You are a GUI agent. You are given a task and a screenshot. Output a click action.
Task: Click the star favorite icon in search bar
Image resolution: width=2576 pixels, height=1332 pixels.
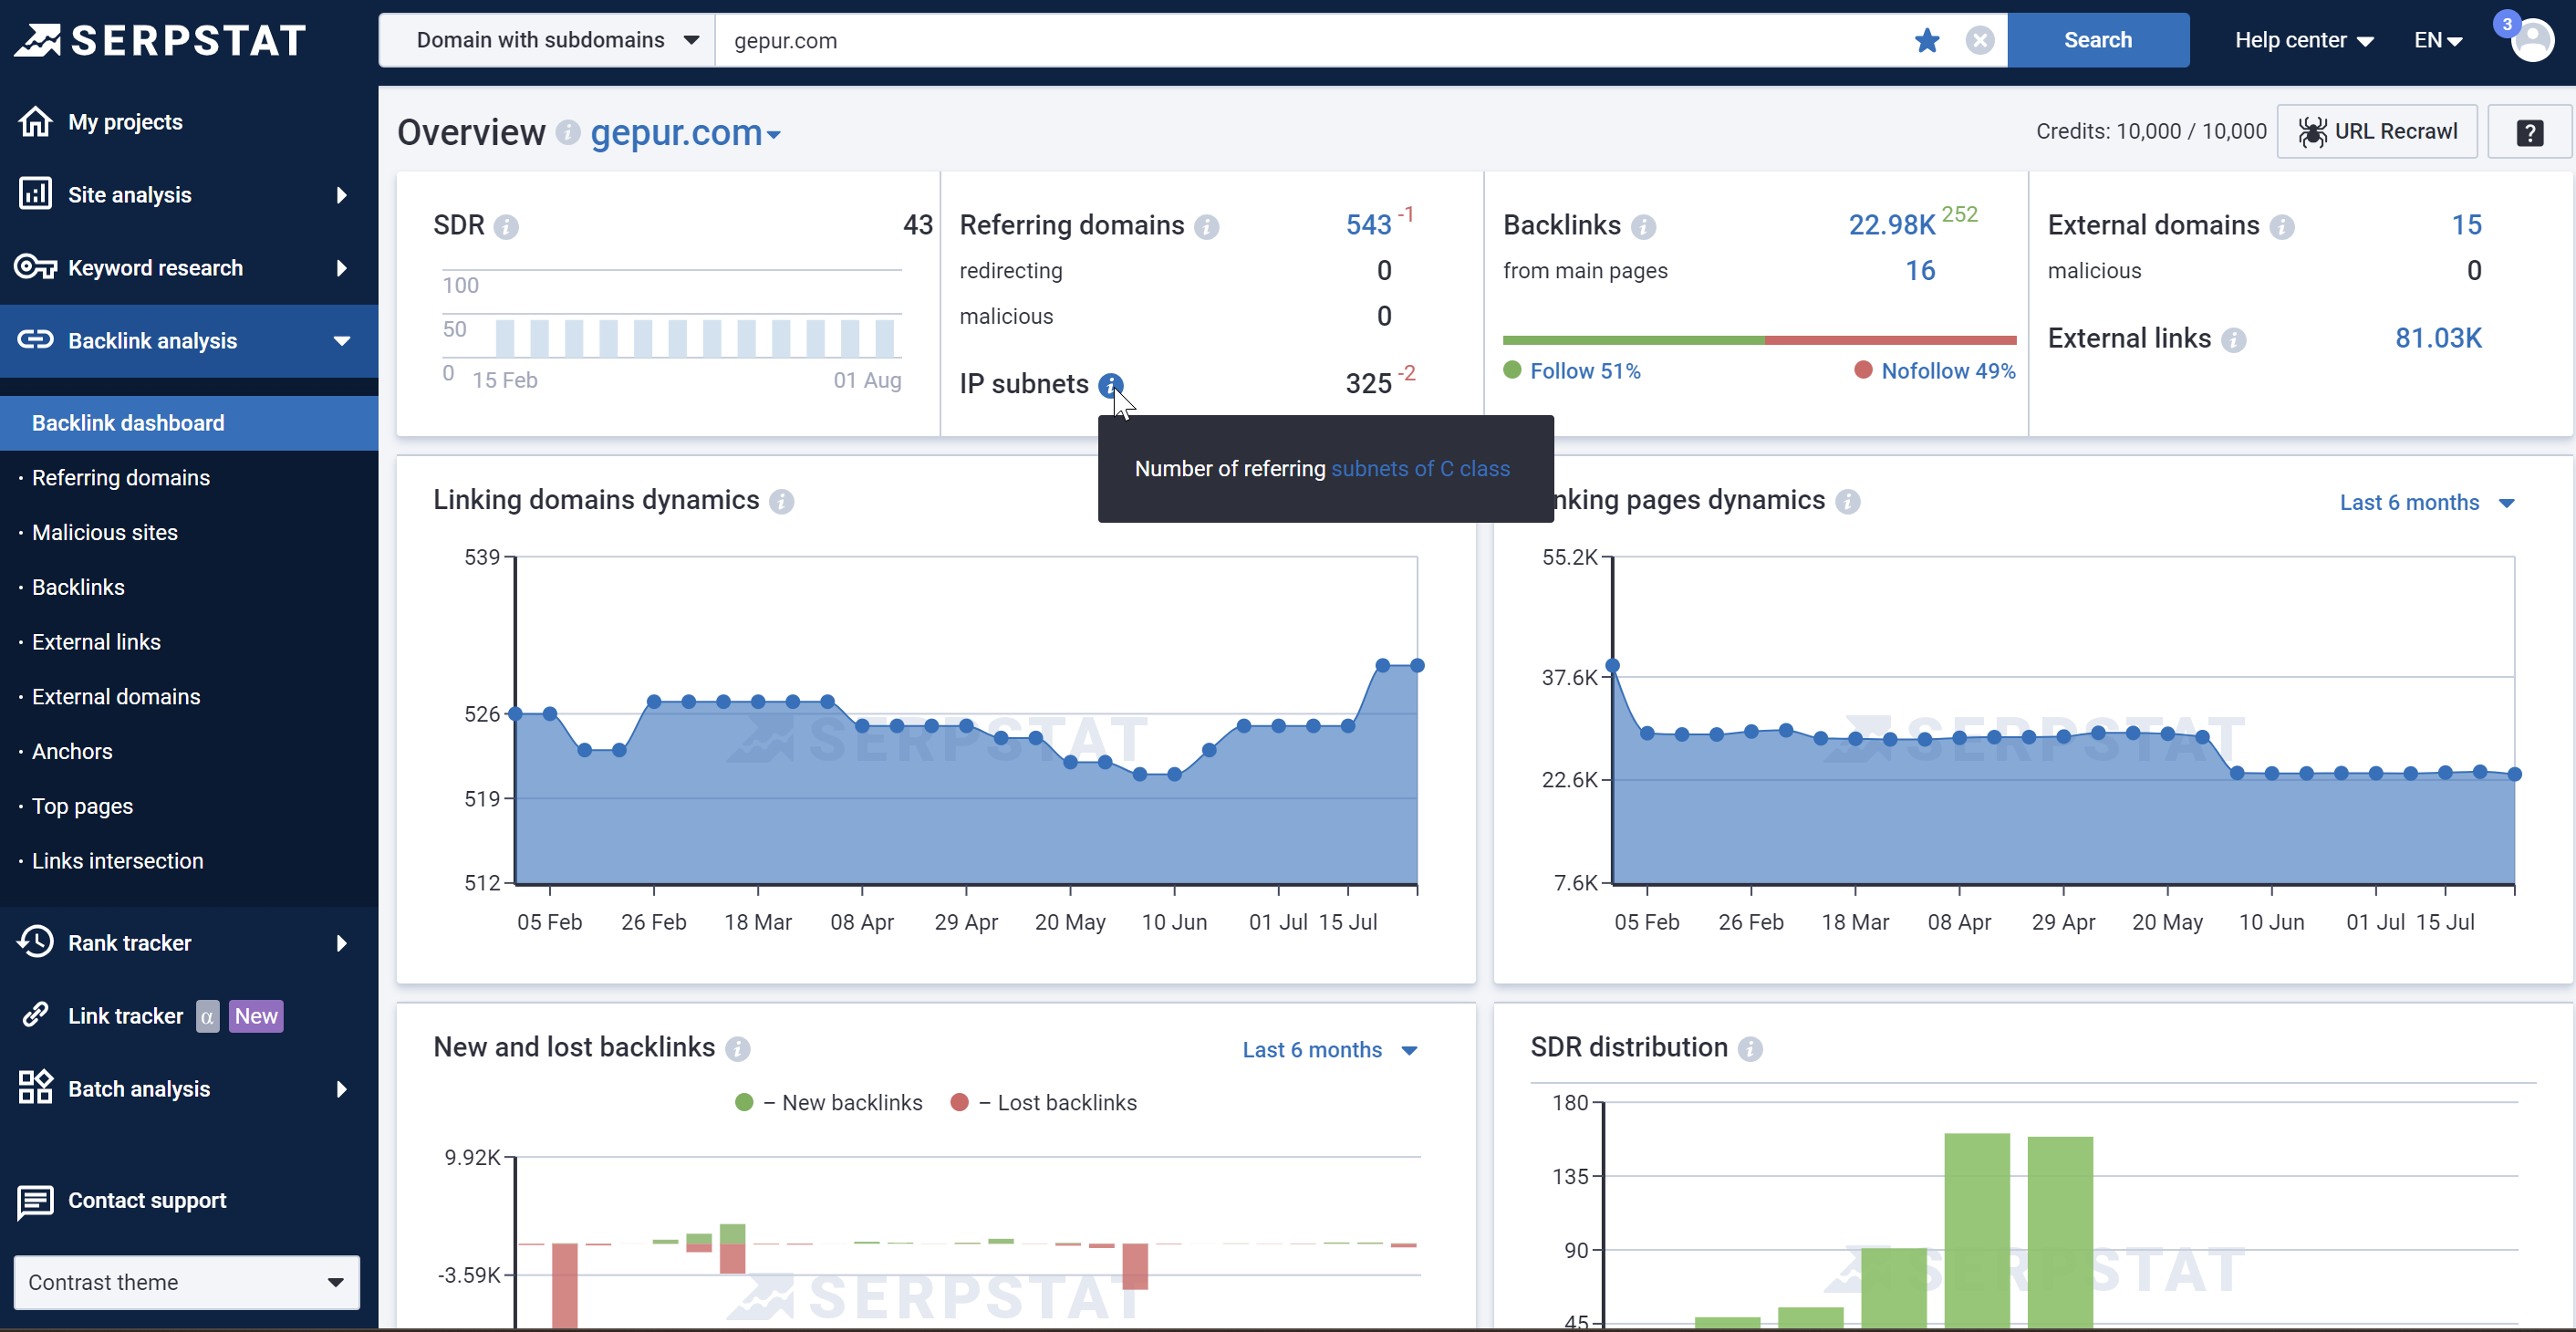[x=1927, y=40]
